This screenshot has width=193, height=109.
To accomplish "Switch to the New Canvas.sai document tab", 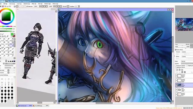I will (24, 106).
